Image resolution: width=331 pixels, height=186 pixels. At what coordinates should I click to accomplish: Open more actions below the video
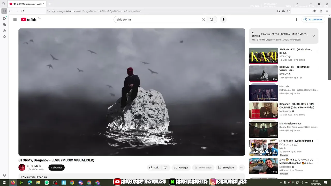(242, 168)
